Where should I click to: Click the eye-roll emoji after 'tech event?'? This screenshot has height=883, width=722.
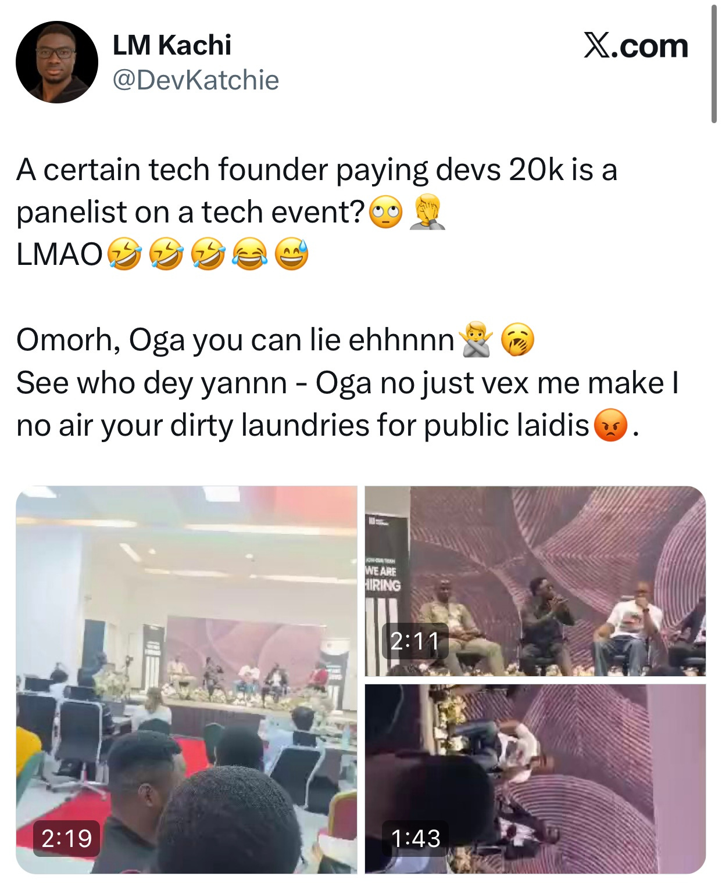click(x=386, y=213)
